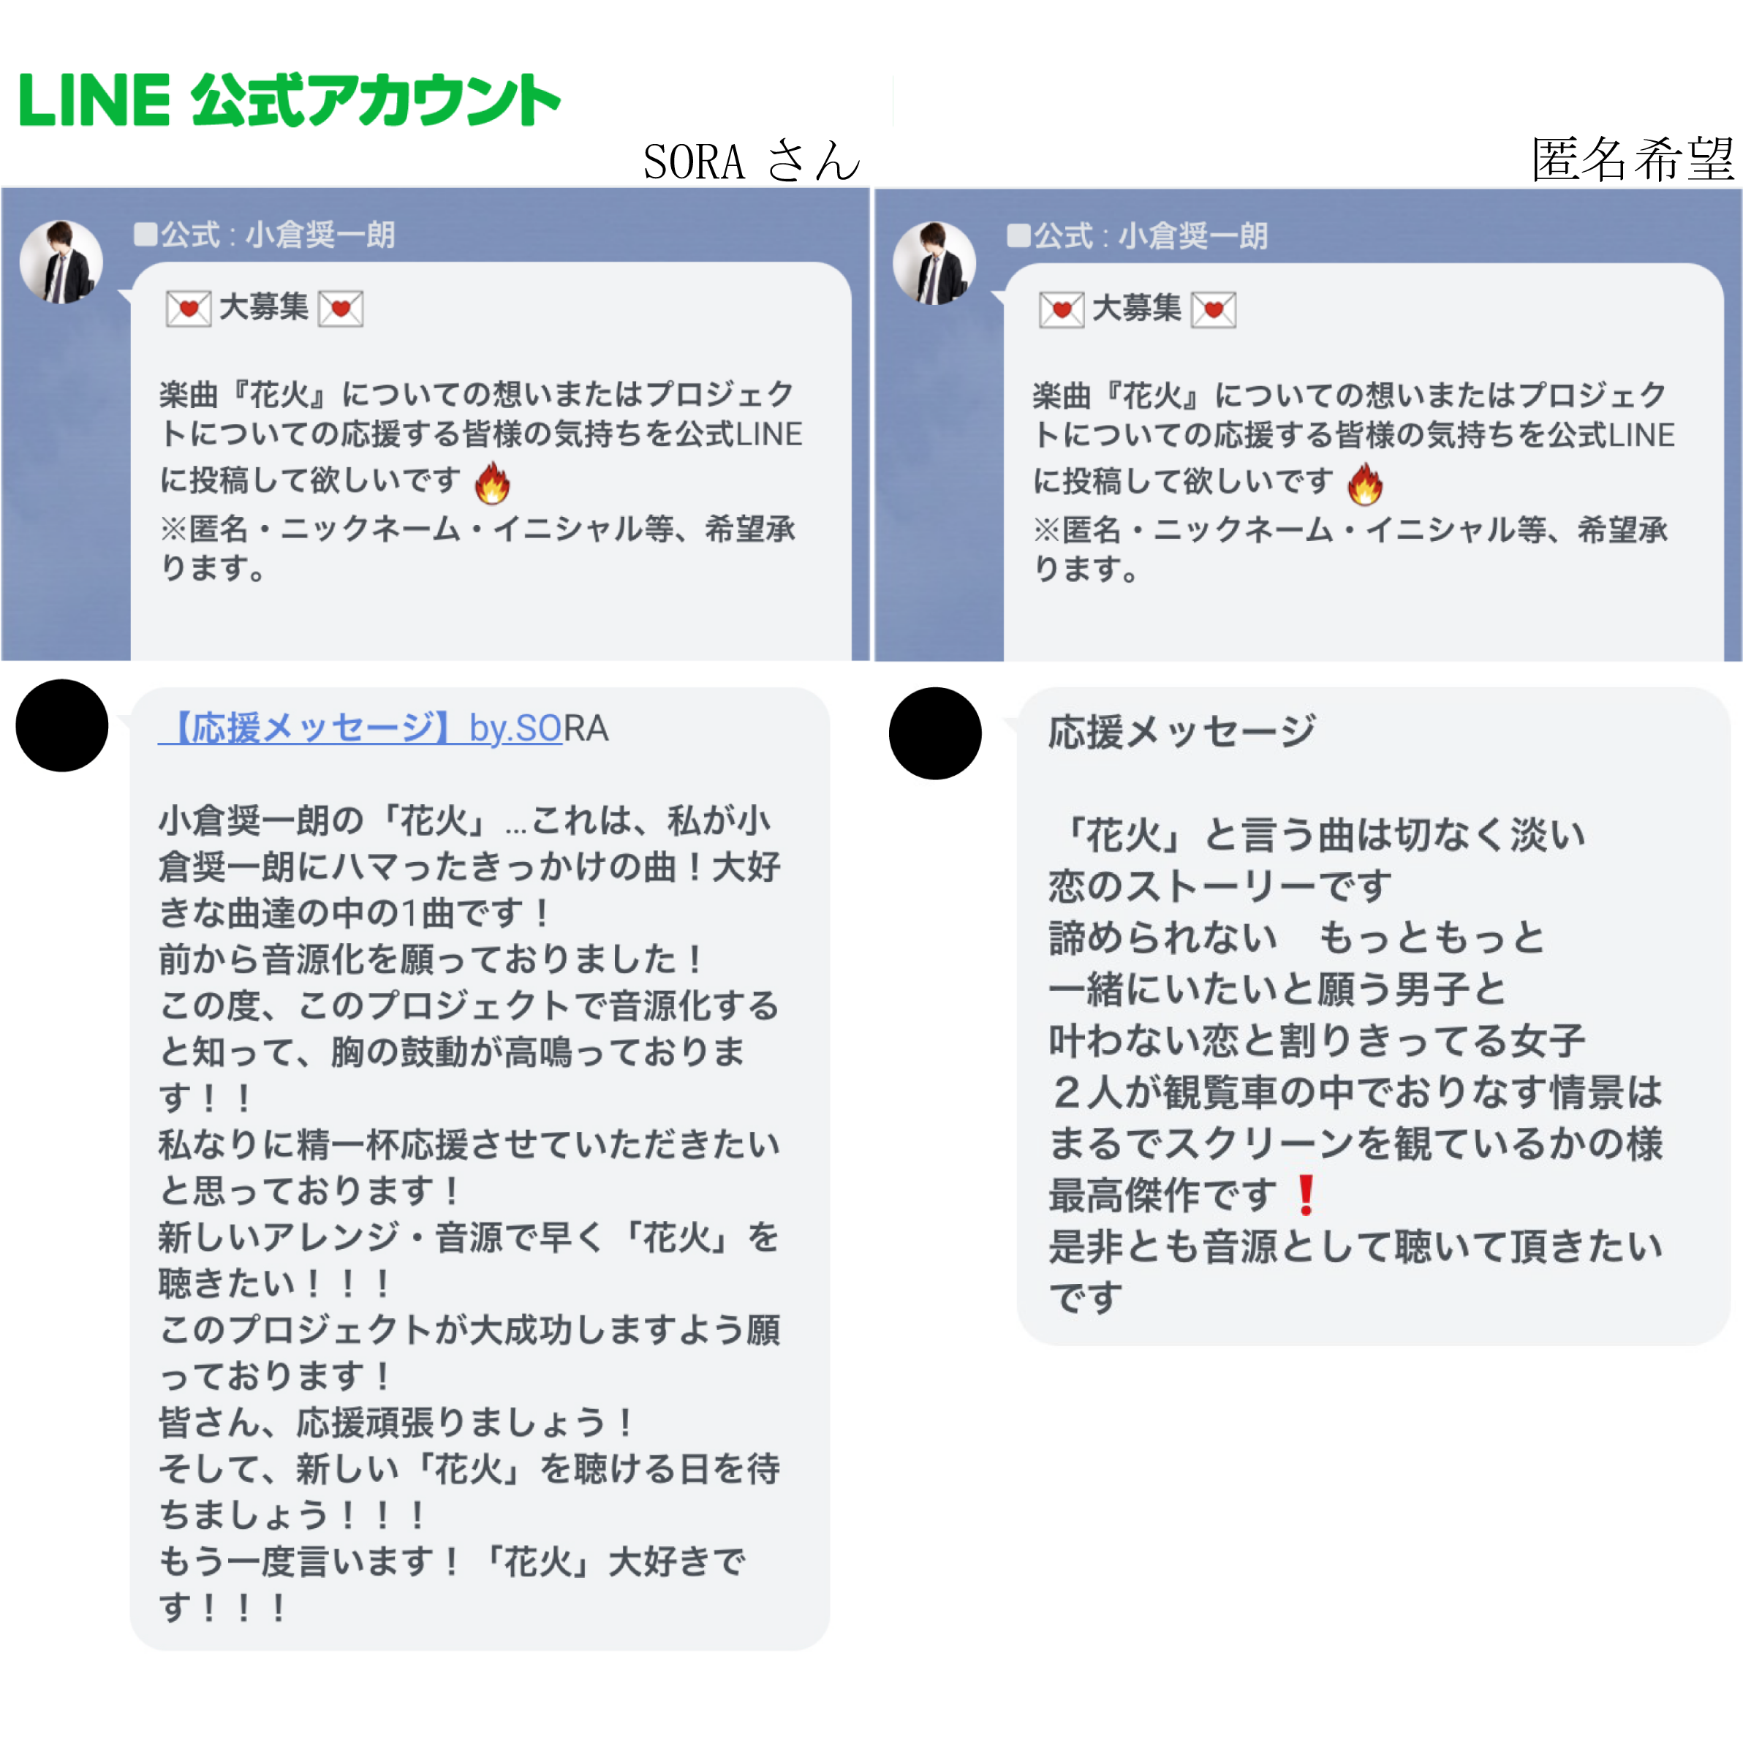This screenshot has height=1757, width=1743.
Task: Click the first heart envelope icon before 大募集 on left
Action: pos(188,309)
